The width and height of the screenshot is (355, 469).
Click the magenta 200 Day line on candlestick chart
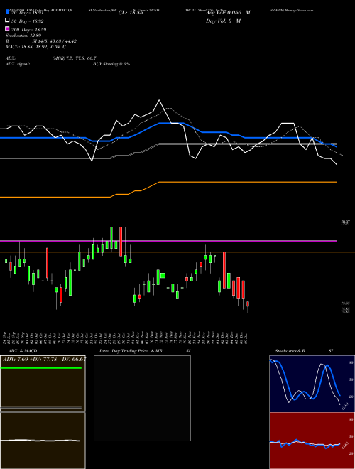coord(168,241)
